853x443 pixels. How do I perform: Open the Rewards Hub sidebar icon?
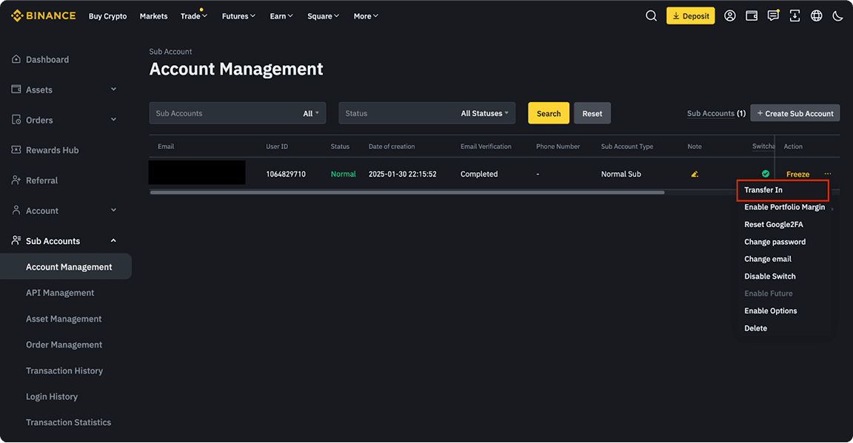point(15,149)
